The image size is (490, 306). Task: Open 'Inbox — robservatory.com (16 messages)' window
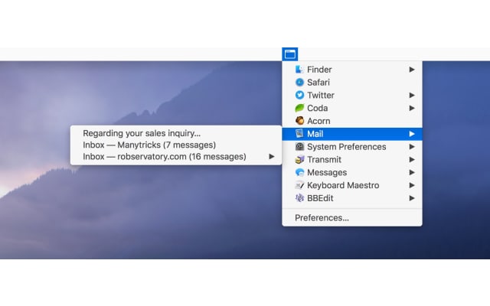pyautogui.click(x=176, y=156)
